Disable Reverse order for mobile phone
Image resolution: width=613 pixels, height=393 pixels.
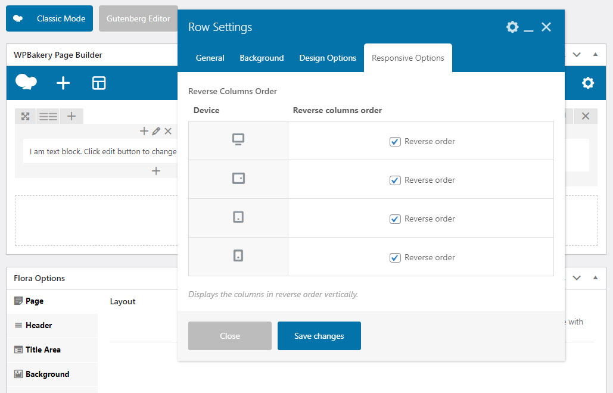394,258
